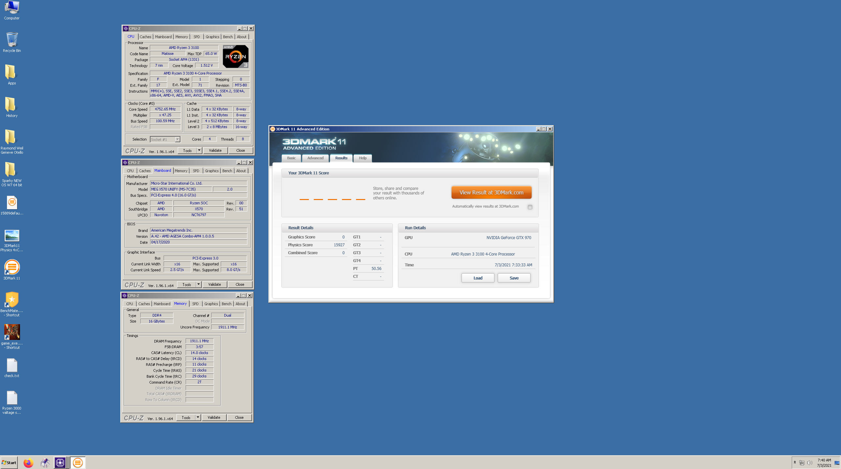The image size is (841, 469).
Task: Switch to Caches tab in top CPU-Z
Action: [145, 37]
